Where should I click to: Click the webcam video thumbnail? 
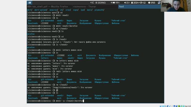click(x=176, y=6)
